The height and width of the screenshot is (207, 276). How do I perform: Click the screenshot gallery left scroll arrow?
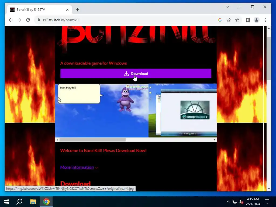57,140
